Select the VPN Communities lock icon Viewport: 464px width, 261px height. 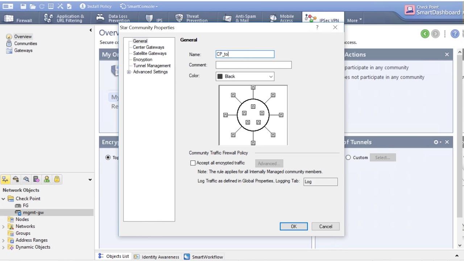tap(57, 179)
